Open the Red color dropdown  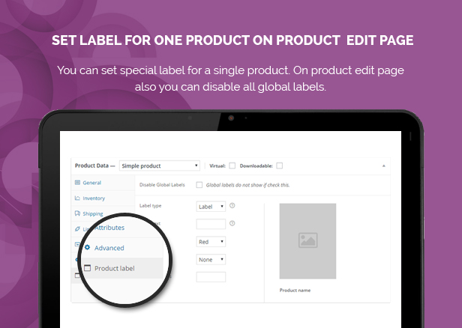(x=211, y=242)
